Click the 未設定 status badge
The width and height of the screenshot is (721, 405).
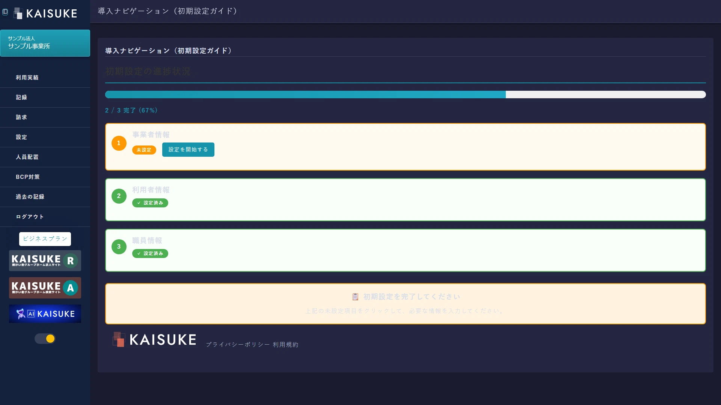(x=144, y=150)
